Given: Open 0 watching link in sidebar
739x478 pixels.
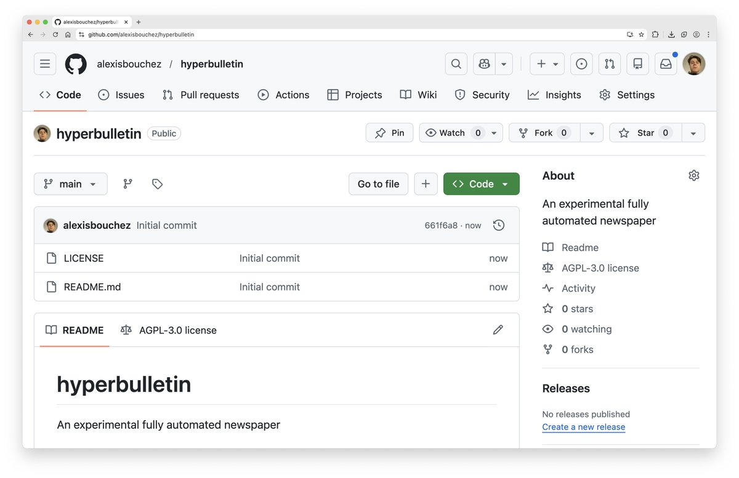Looking at the screenshot, I should click(577, 329).
